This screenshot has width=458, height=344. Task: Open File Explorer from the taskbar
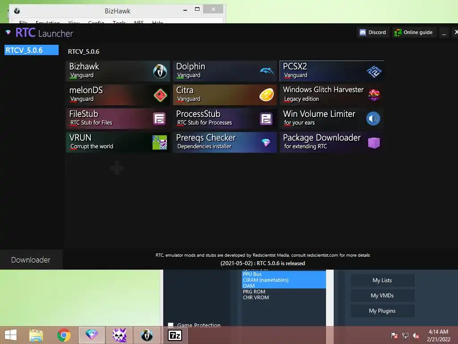36,335
